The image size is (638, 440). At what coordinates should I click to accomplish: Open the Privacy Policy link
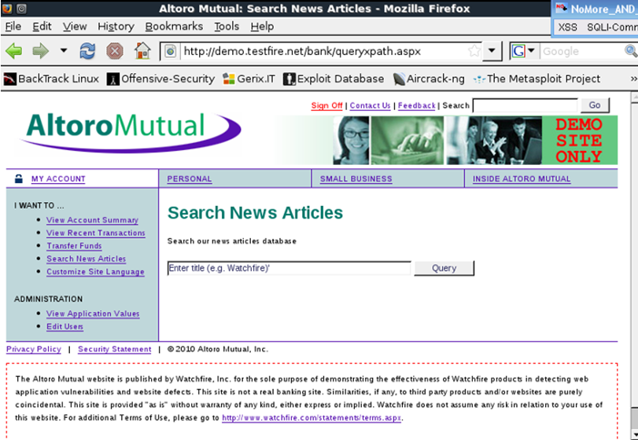(34, 350)
